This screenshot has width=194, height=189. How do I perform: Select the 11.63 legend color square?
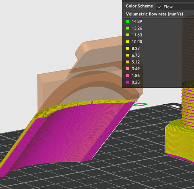pos(128,35)
